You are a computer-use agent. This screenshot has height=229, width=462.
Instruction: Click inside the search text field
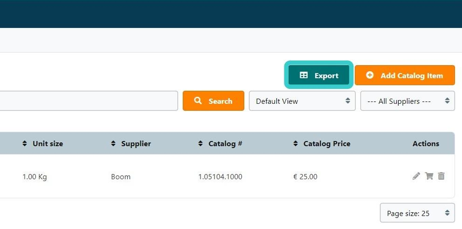[89, 101]
